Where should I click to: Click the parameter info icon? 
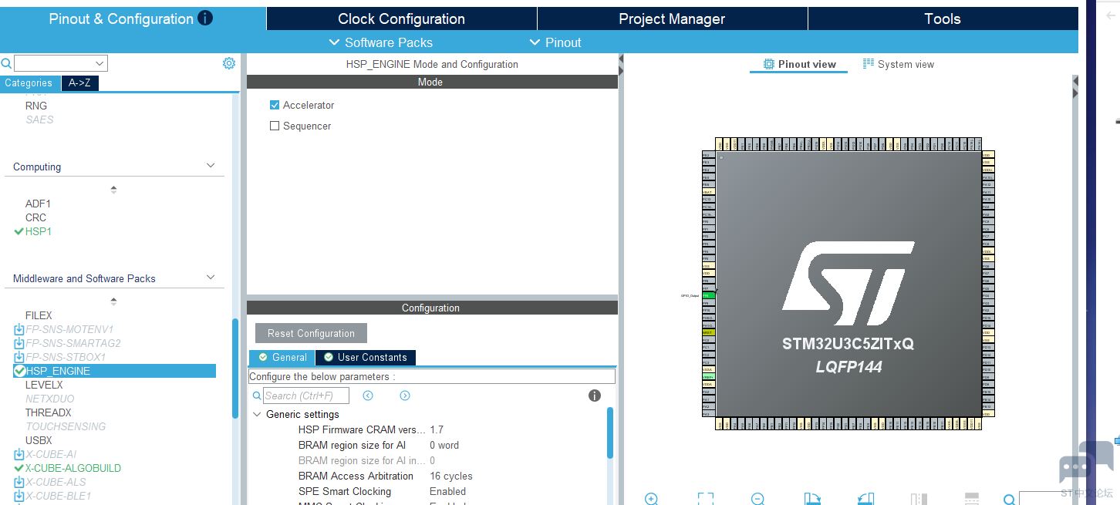click(x=595, y=396)
